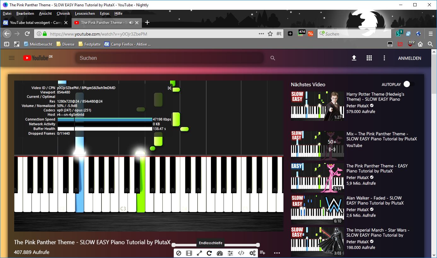Click the embed code brackets icon
437x258 pixels.
[x=241, y=253]
